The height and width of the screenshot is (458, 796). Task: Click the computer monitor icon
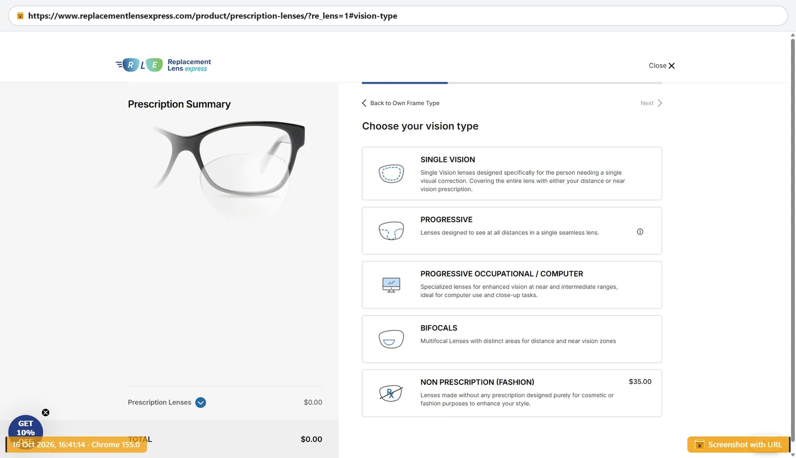click(391, 285)
